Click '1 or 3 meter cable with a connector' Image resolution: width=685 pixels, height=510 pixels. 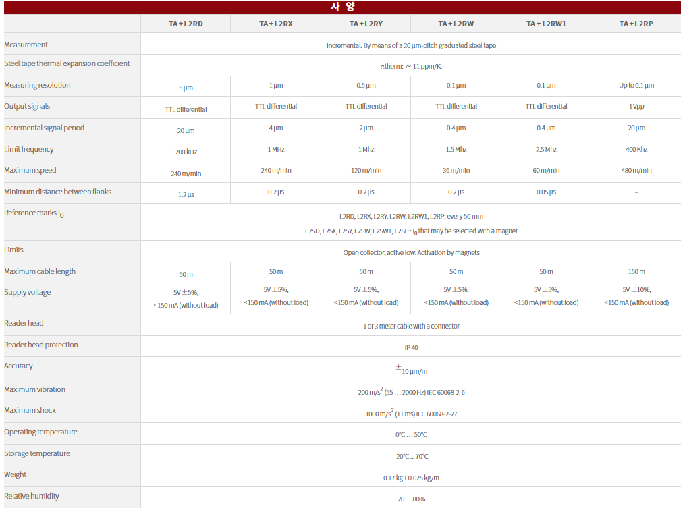click(411, 327)
